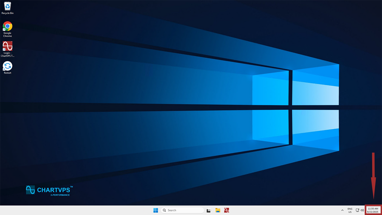Select the Recycle Bin desktop icon
Screen dimensions: 382x215
point(7,6)
